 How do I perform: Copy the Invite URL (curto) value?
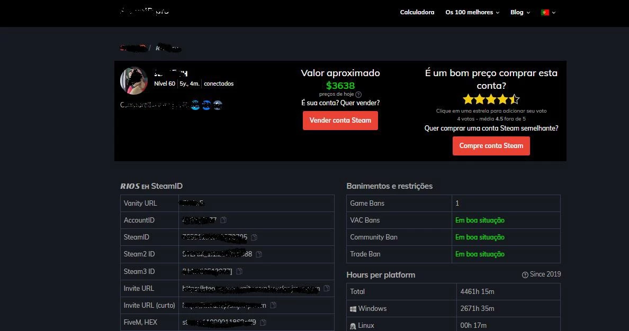pos(273,305)
